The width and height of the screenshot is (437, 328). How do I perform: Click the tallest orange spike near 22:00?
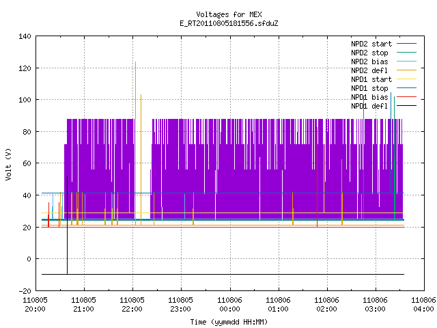click(x=135, y=143)
